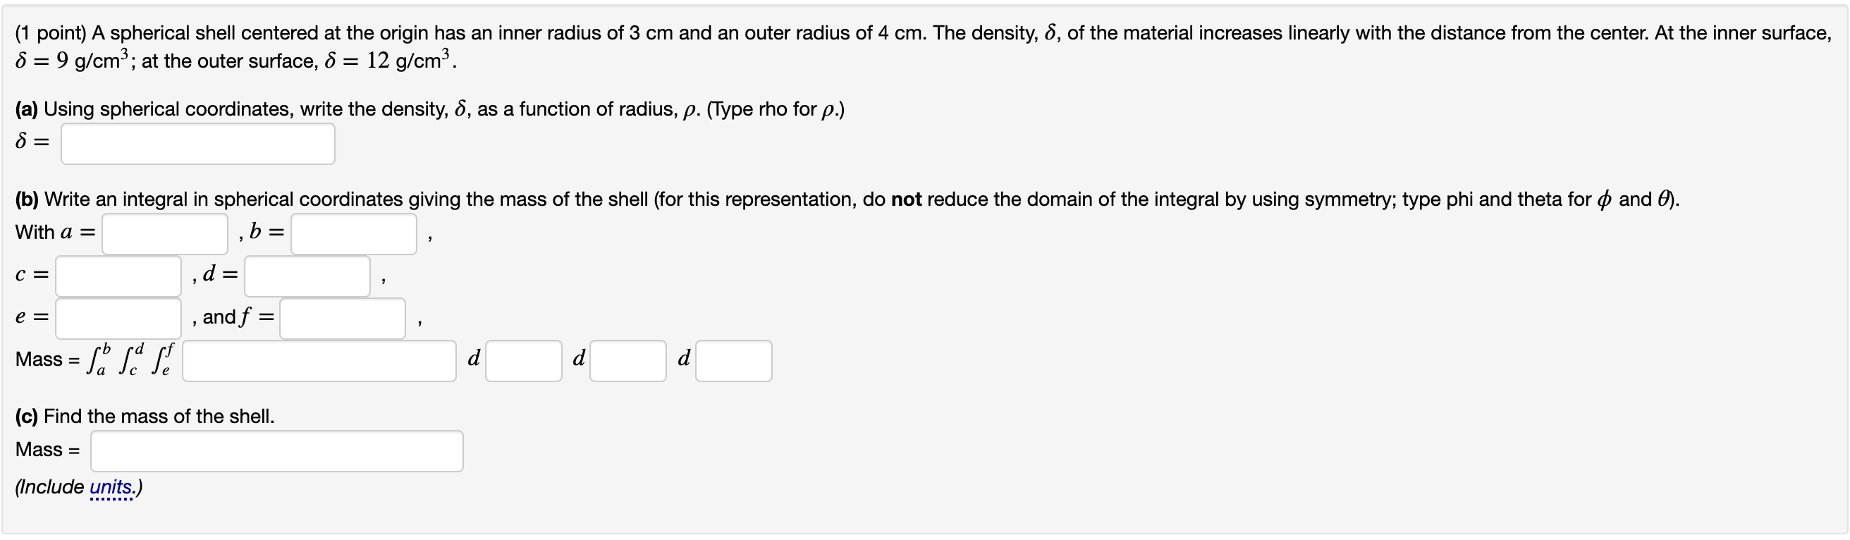Select the input box for f
1850x540 pixels.
[x=342, y=318]
